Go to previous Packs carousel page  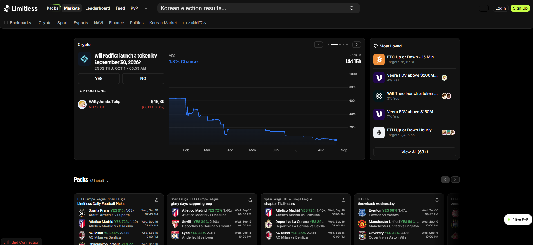(445, 180)
